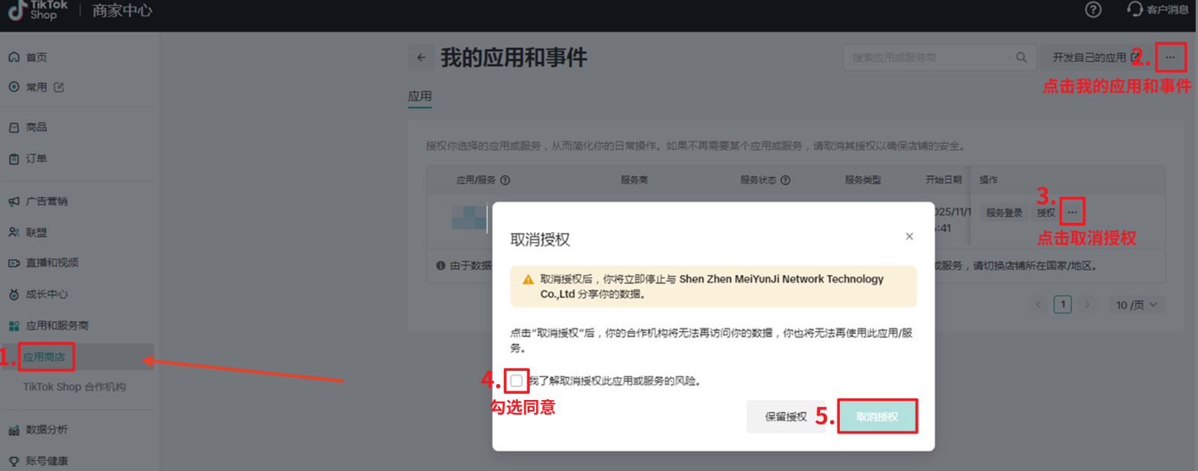Open the top-right more options menu

(x=1171, y=57)
